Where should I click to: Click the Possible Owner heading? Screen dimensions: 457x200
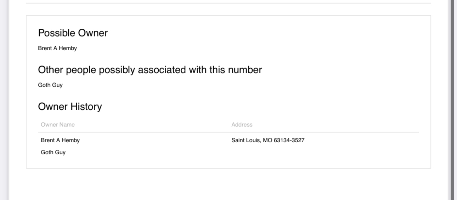pyautogui.click(x=73, y=33)
